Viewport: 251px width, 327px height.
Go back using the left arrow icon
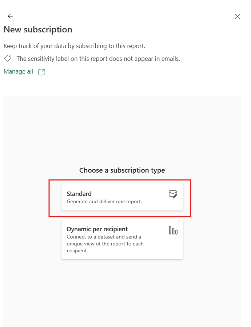(x=10, y=16)
